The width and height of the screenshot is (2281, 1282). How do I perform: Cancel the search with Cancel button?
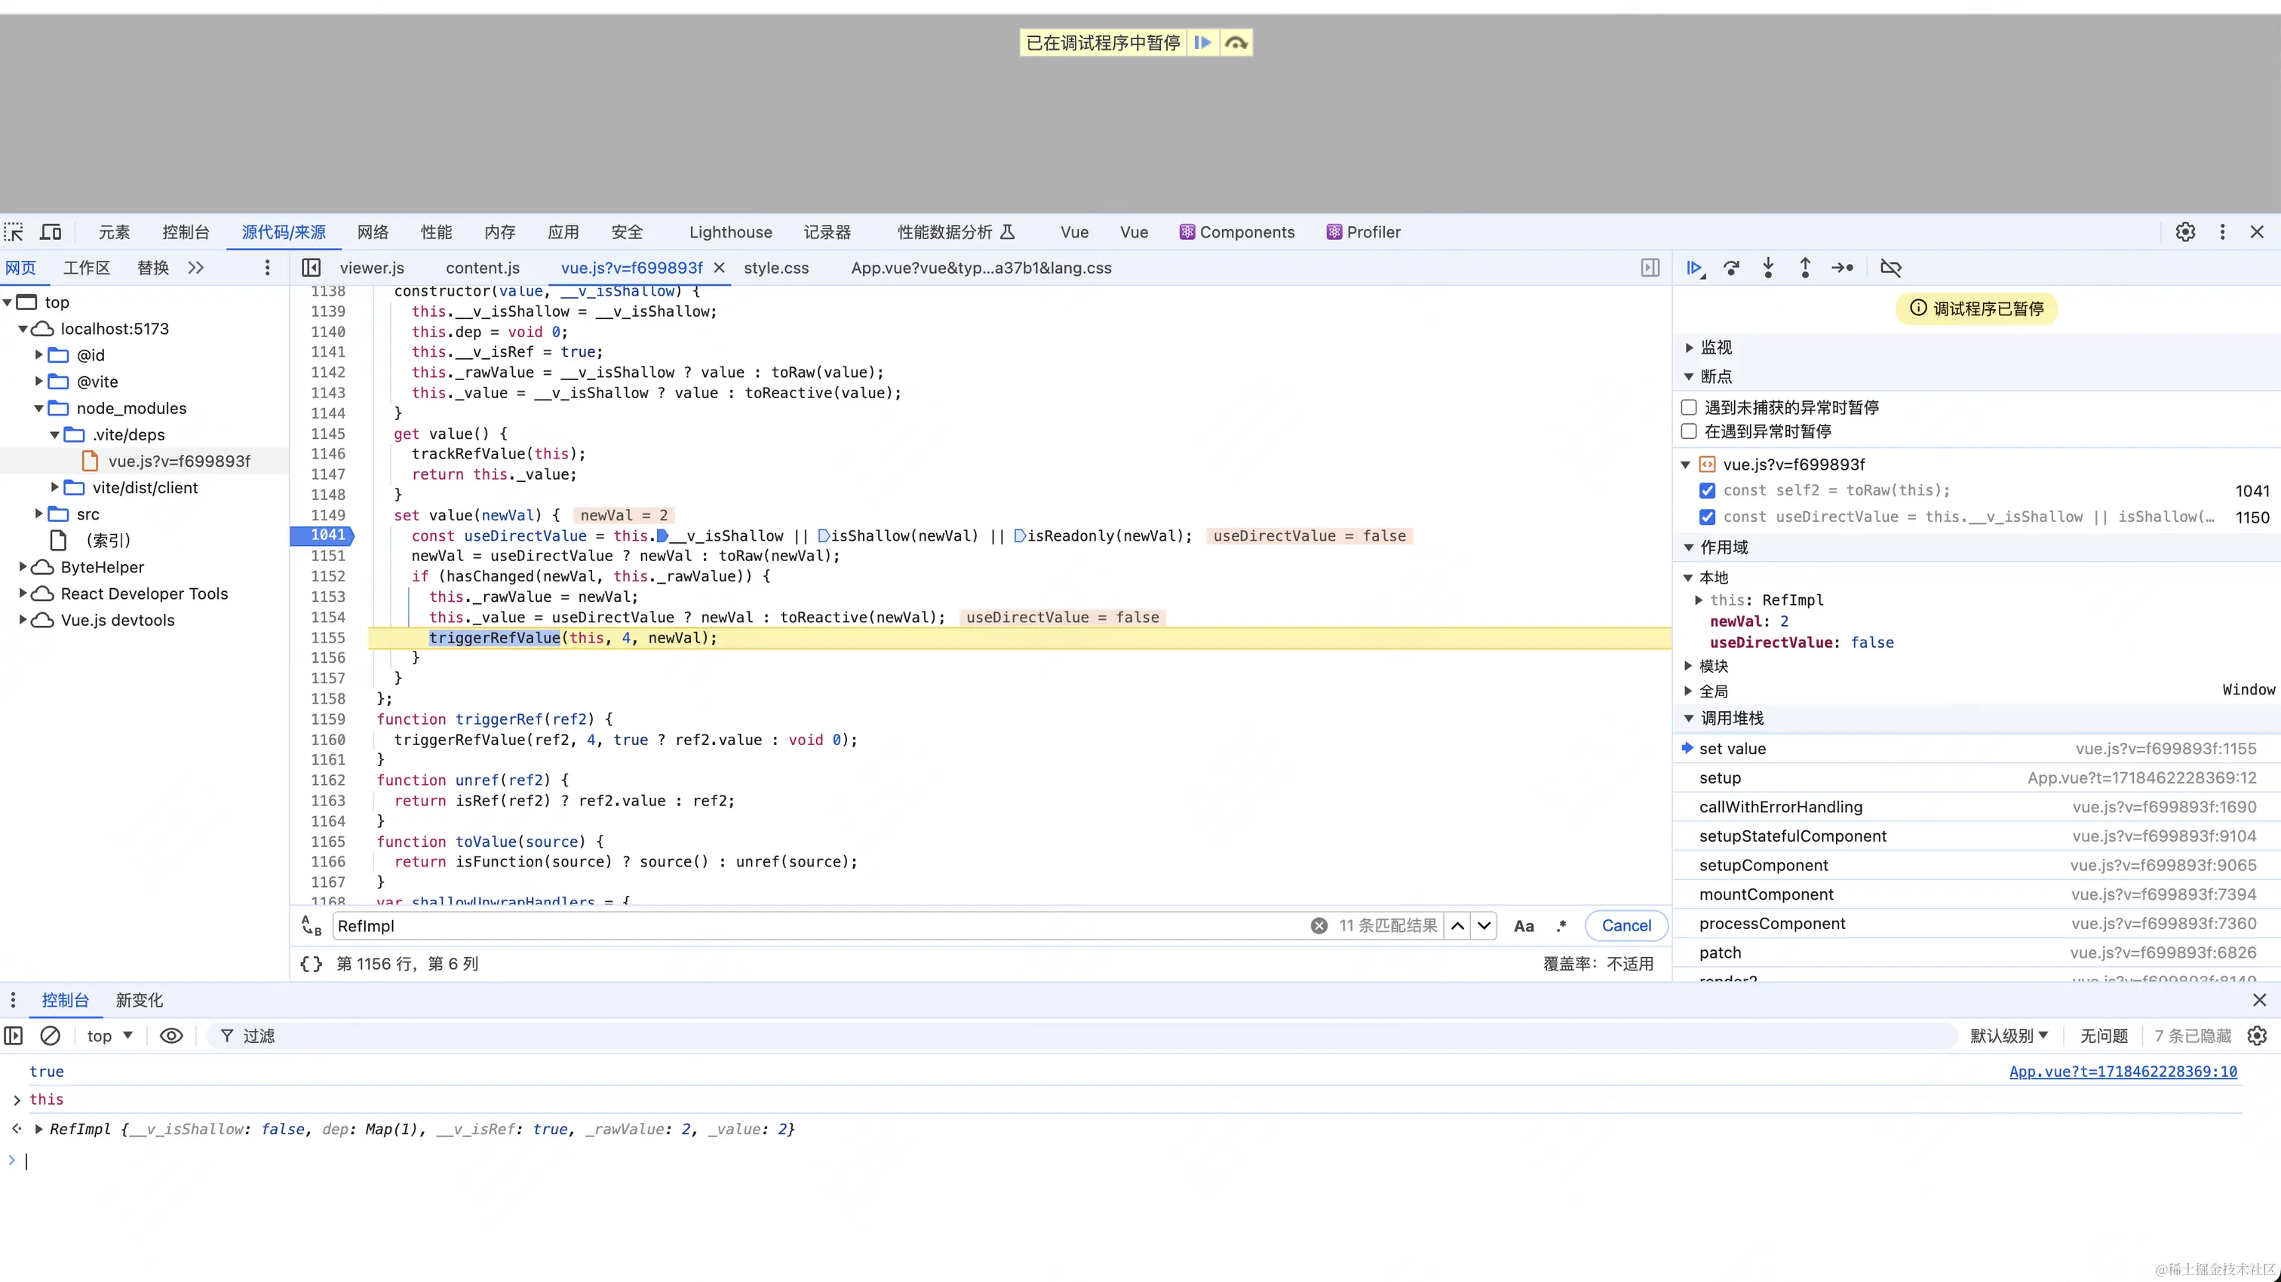click(1626, 925)
